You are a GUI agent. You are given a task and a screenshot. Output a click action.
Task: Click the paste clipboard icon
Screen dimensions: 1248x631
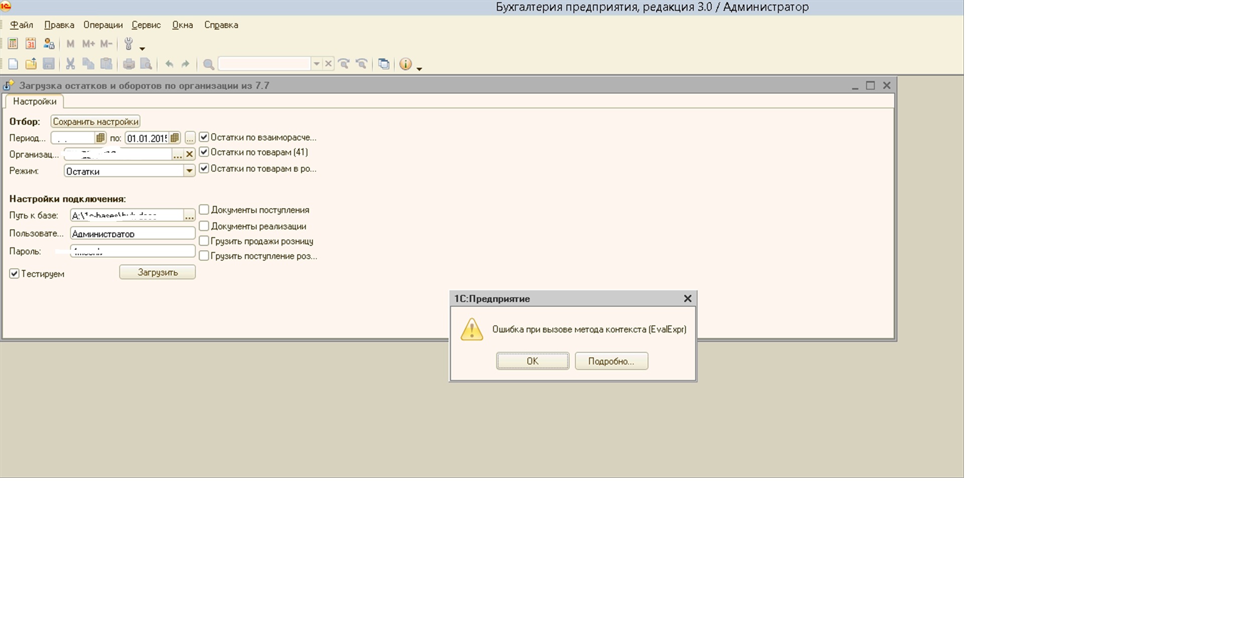(106, 64)
